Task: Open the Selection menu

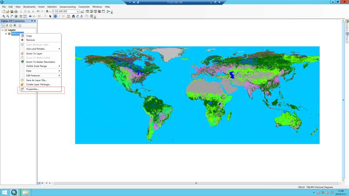Action: pos(52,7)
